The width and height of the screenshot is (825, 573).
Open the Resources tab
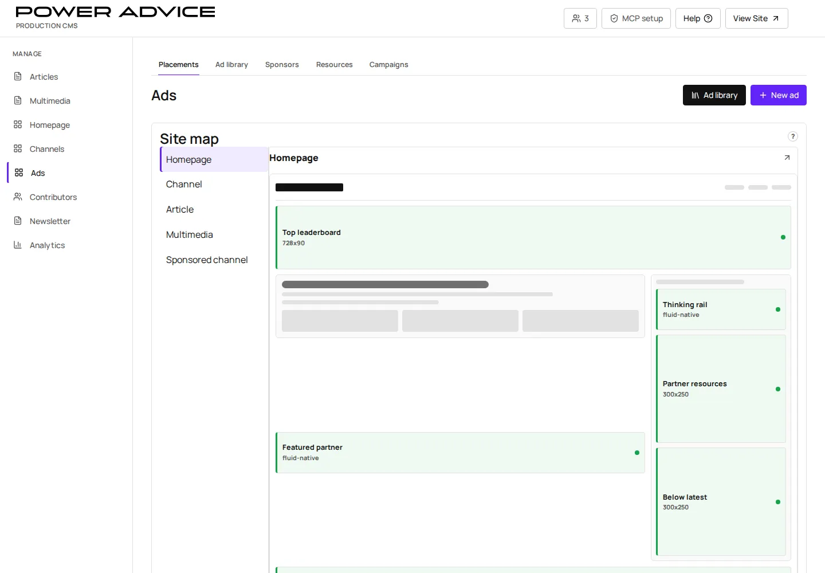pos(335,65)
